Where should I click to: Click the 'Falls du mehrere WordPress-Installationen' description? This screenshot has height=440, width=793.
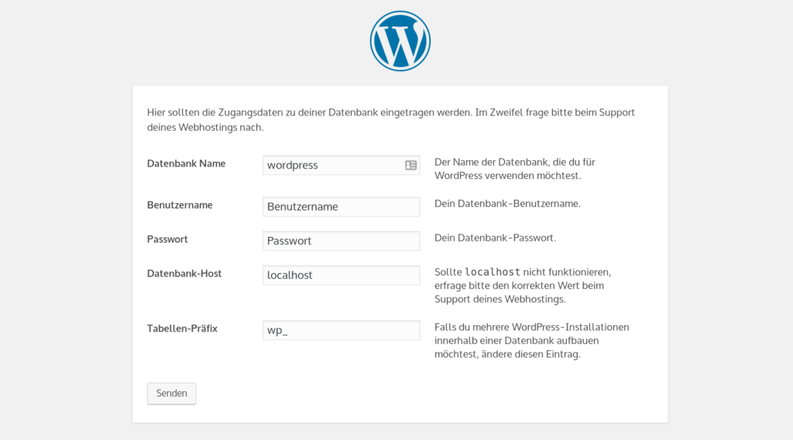531,340
